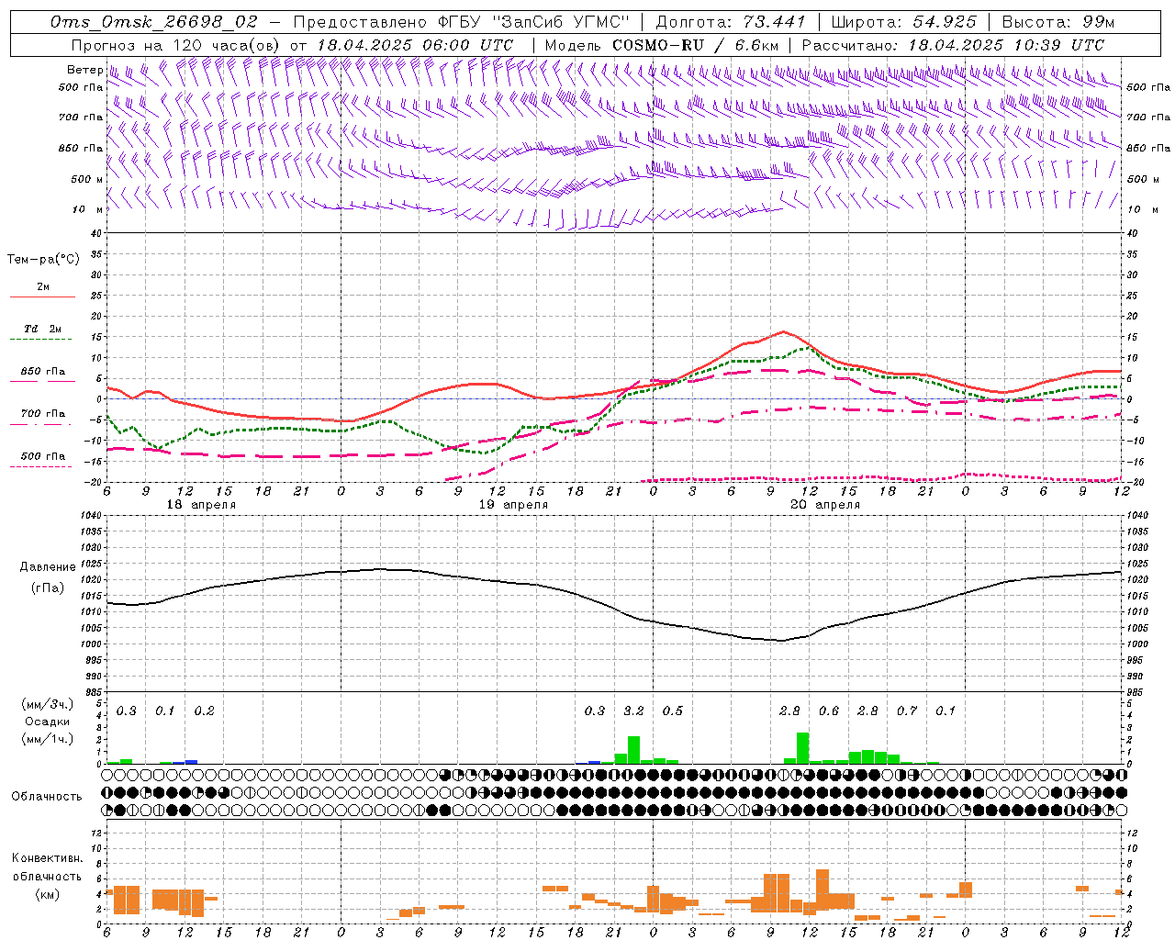Click the "Конвективн." convective cloud label

pyautogui.click(x=47, y=858)
